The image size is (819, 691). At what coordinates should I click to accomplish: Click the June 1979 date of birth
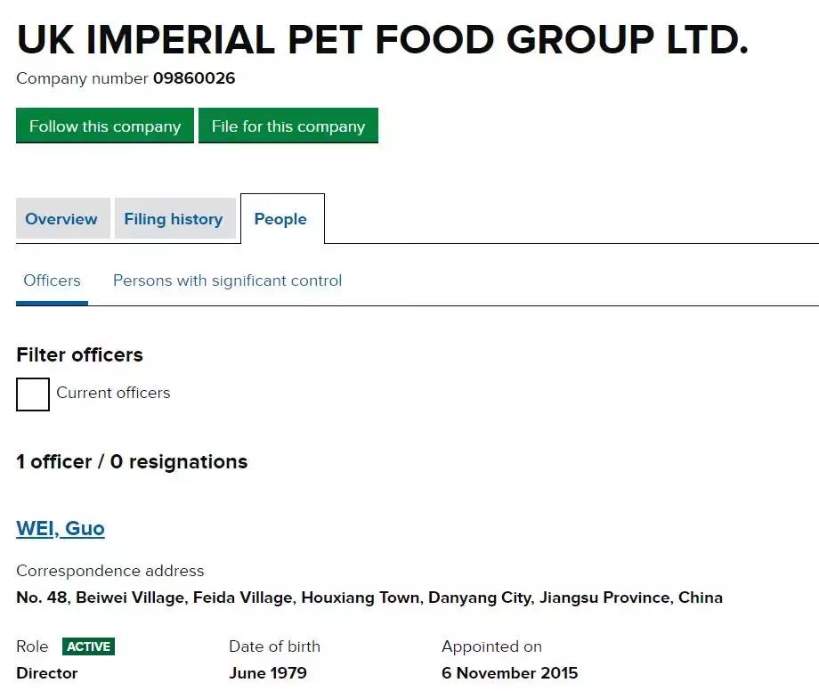(268, 673)
